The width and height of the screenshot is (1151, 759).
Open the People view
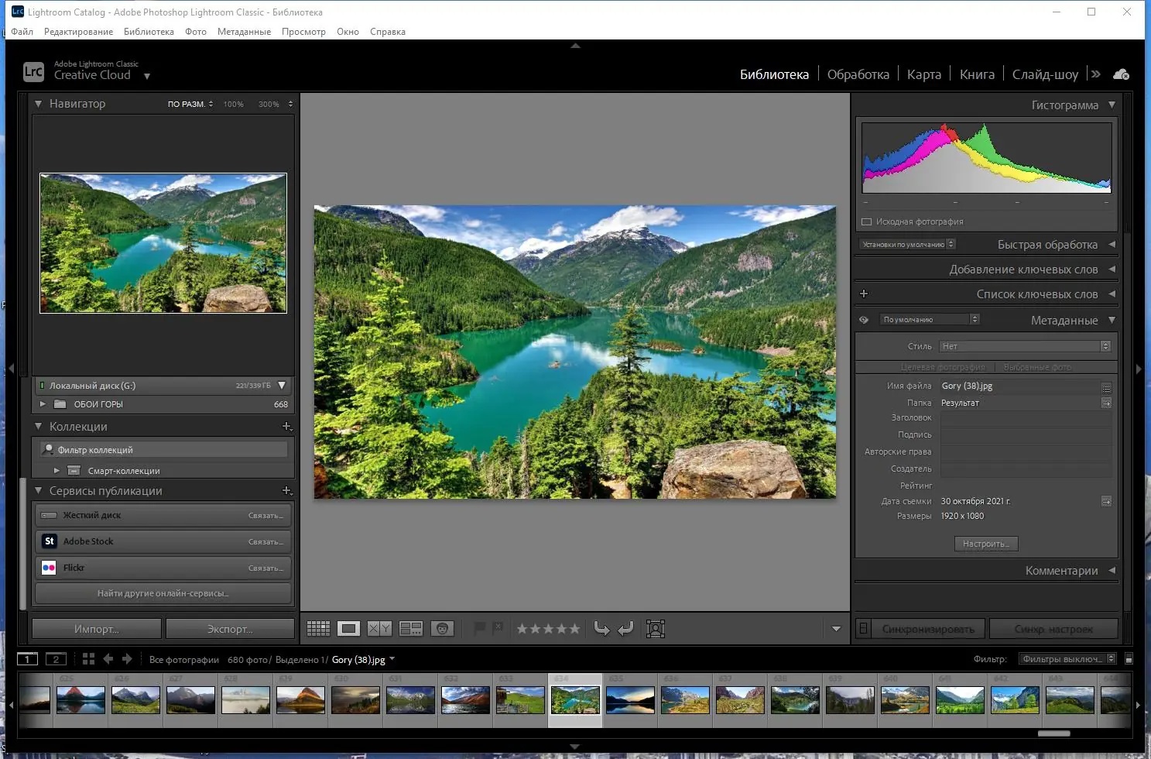point(442,628)
